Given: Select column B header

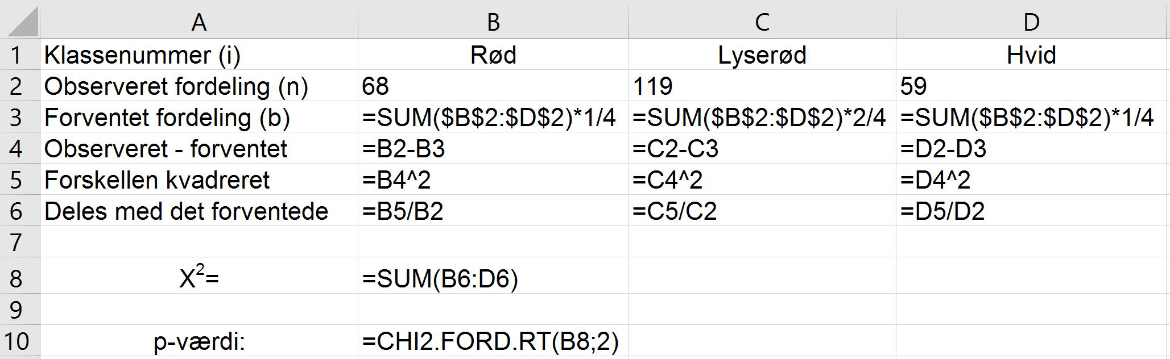Looking at the screenshot, I should click(x=493, y=22).
